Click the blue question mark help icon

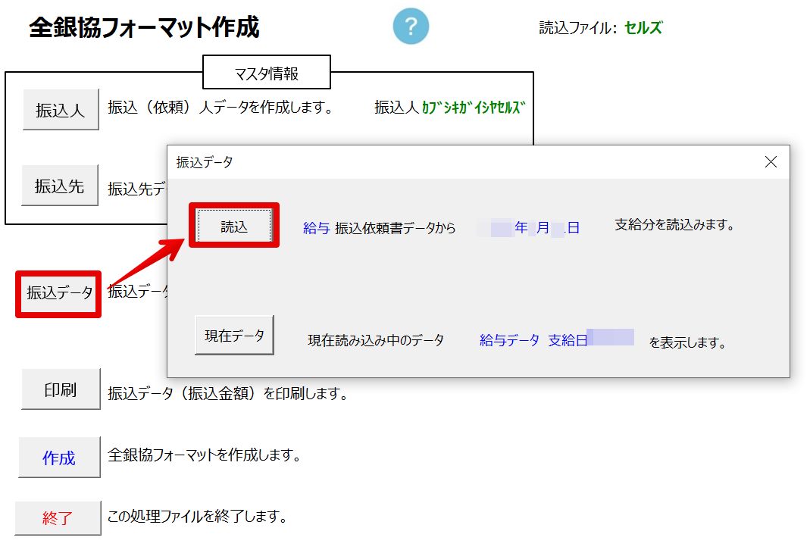click(411, 27)
